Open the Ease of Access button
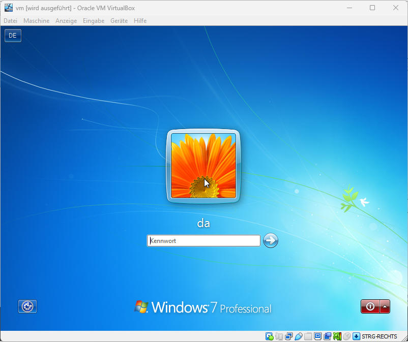 coord(27,306)
